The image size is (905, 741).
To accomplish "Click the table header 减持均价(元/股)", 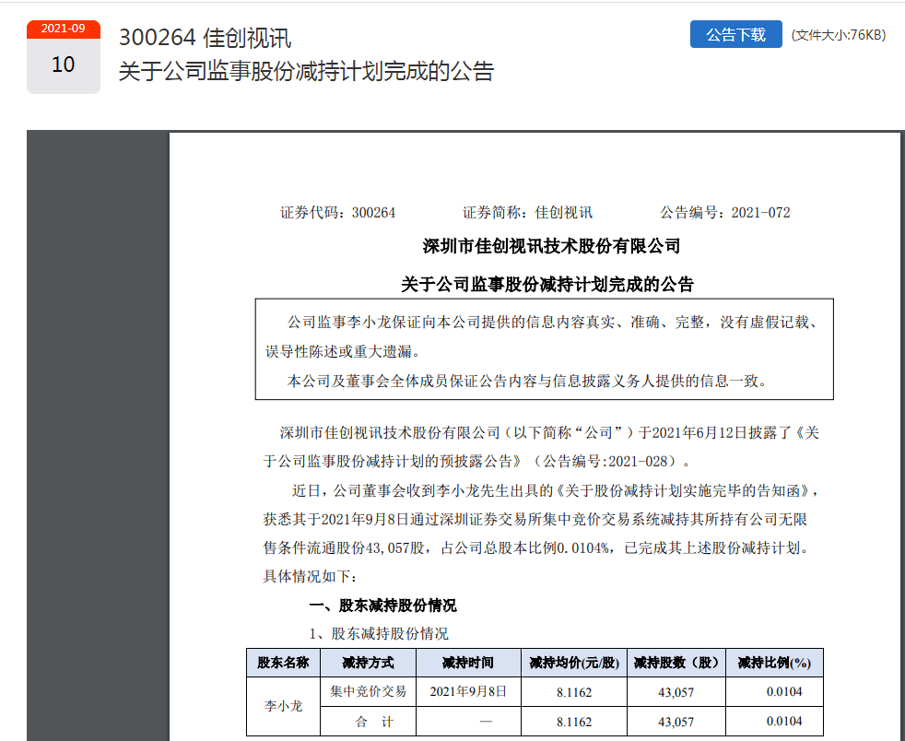I will pyautogui.click(x=574, y=663).
